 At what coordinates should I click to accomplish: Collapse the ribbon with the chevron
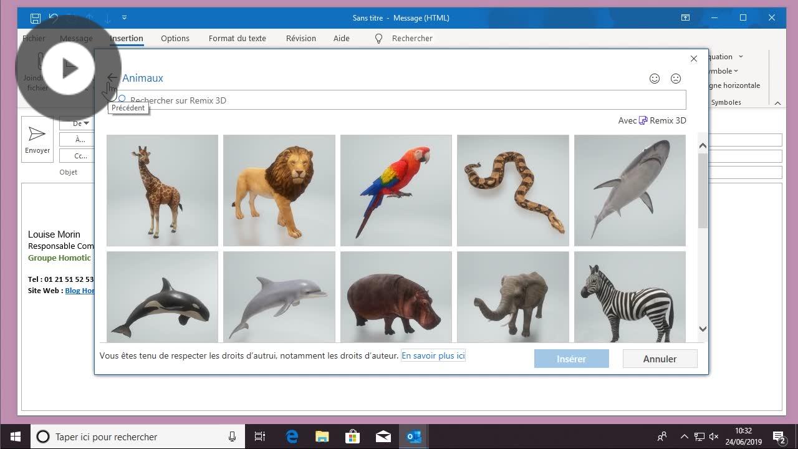(777, 103)
